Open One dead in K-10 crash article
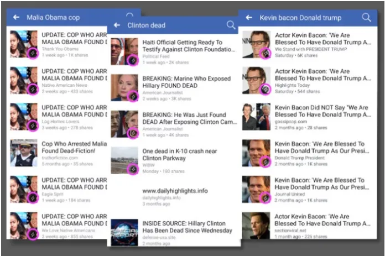 pyautogui.click(x=174, y=161)
